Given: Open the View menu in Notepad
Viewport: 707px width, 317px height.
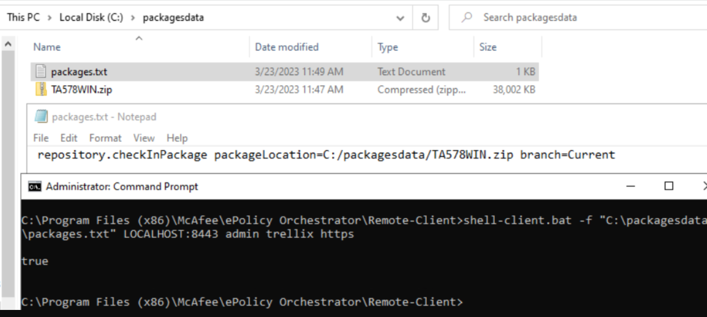Looking at the screenshot, I should click(143, 138).
